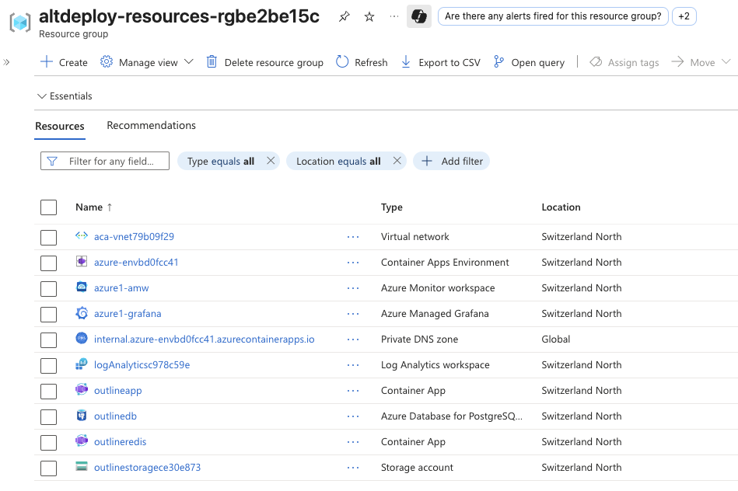Viewport: 738px width, 491px height.
Task: Remove the Type equals all filter
Action: (x=271, y=161)
